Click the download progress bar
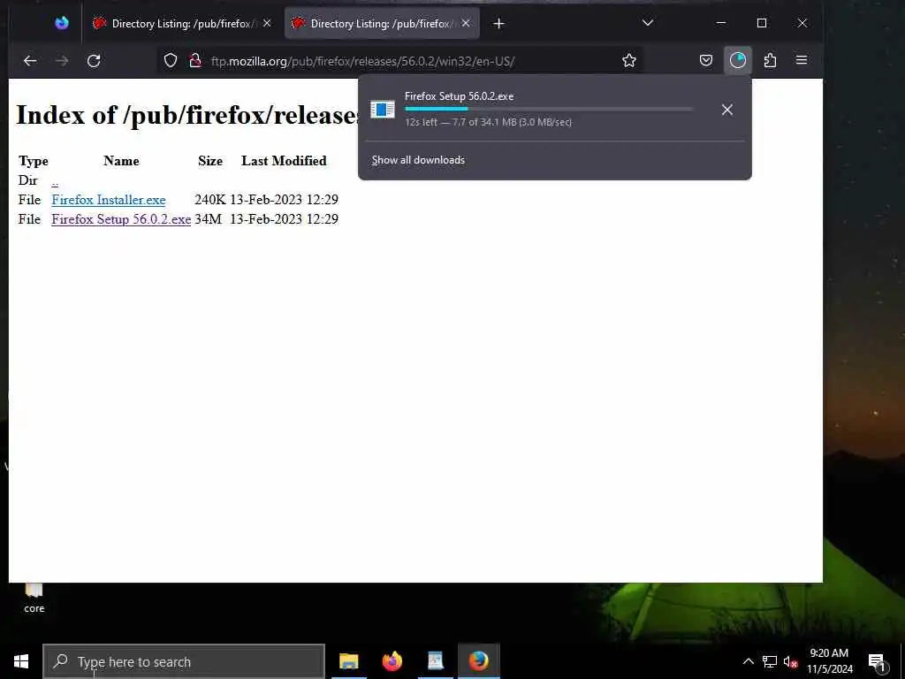Image resolution: width=905 pixels, height=679 pixels. [x=548, y=109]
